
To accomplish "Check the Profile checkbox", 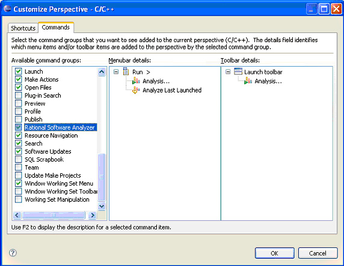I will 19,111.
